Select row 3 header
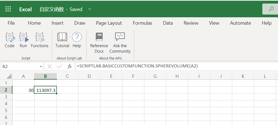This screenshot has height=125, width=278. click(6, 97)
